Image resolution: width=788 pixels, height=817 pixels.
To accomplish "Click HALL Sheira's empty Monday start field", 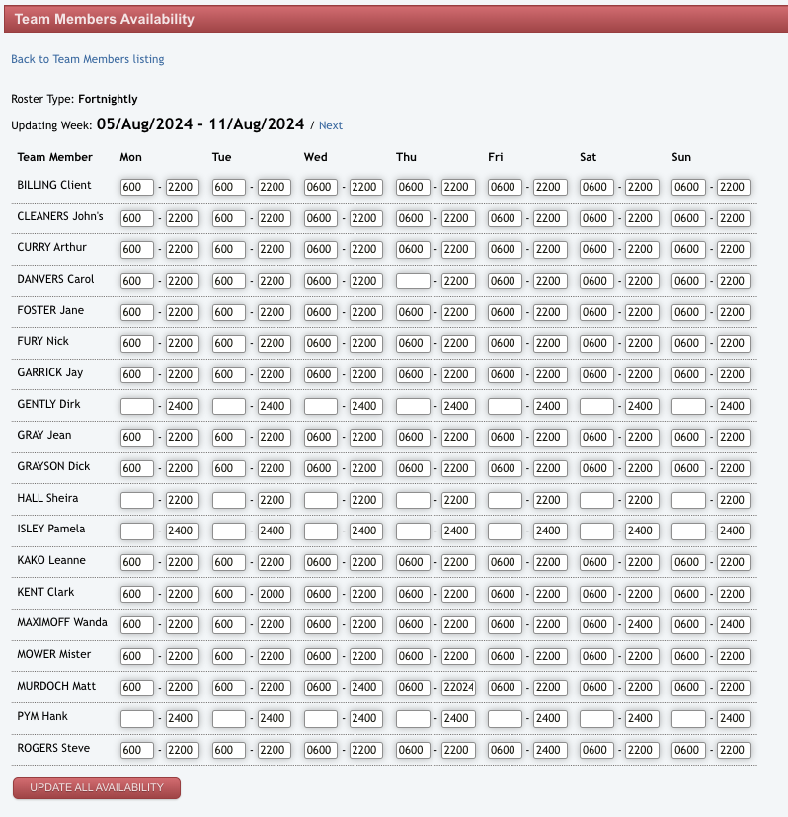I will coord(137,500).
